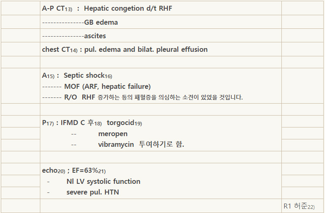This screenshot has height=213, width=325.
Task: Click footnote 21 after EF=63%
Action: [102, 171]
